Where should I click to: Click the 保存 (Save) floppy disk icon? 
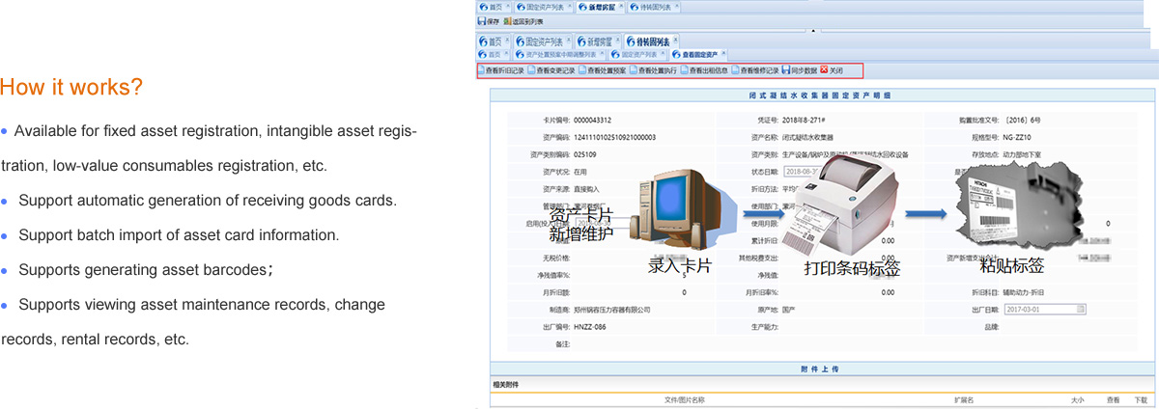[482, 21]
